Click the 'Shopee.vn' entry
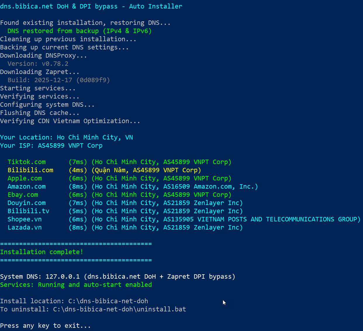The width and height of the screenshot is (363, 331). (25, 219)
